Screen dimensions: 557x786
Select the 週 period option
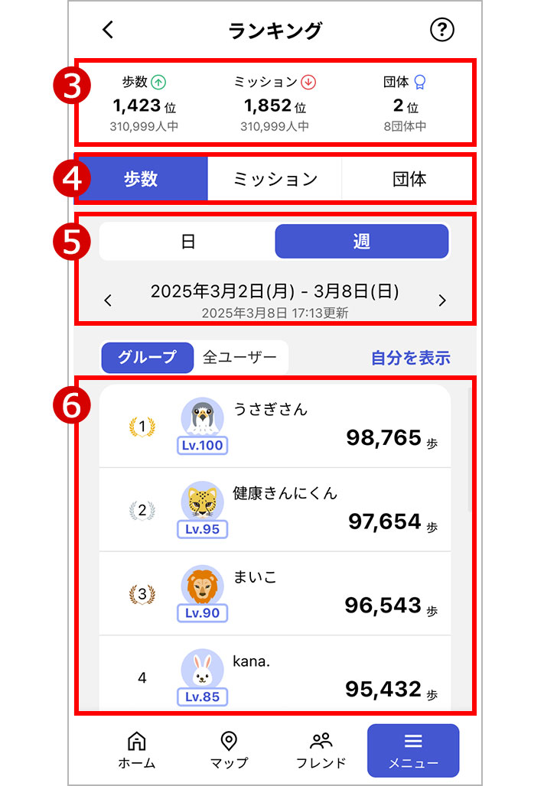point(361,241)
